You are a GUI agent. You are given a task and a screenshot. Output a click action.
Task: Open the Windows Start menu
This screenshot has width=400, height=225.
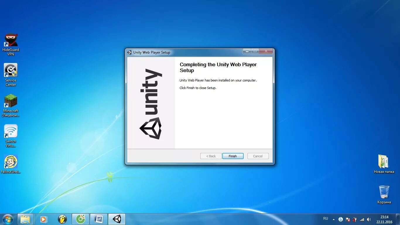click(8, 219)
